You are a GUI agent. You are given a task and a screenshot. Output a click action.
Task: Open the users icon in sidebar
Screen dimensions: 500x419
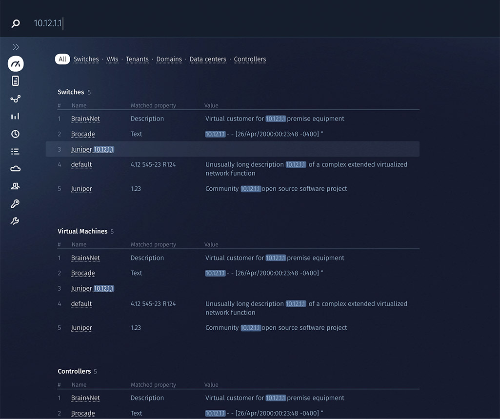[16, 186]
